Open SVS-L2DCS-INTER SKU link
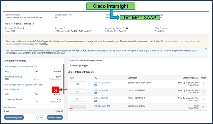Image resolution: width=213 pixels, height=124 pixels. (101, 98)
